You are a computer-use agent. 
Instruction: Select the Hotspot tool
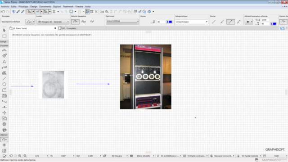tap(4, 145)
